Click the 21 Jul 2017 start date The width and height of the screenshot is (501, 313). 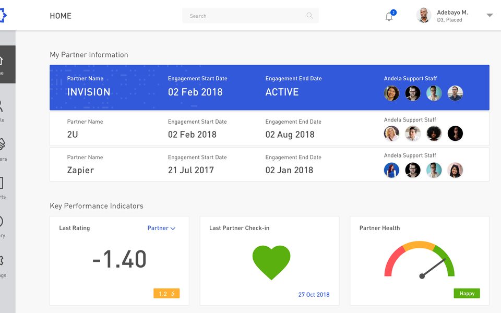point(191,170)
